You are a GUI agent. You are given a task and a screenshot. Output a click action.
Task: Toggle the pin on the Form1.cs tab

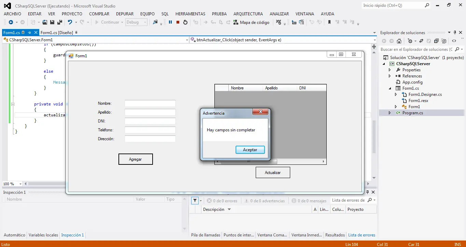click(x=29, y=32)
